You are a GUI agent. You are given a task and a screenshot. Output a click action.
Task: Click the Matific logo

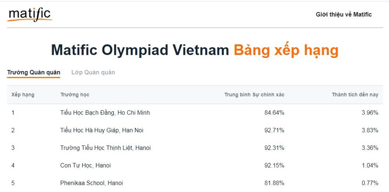click(30, 15)
